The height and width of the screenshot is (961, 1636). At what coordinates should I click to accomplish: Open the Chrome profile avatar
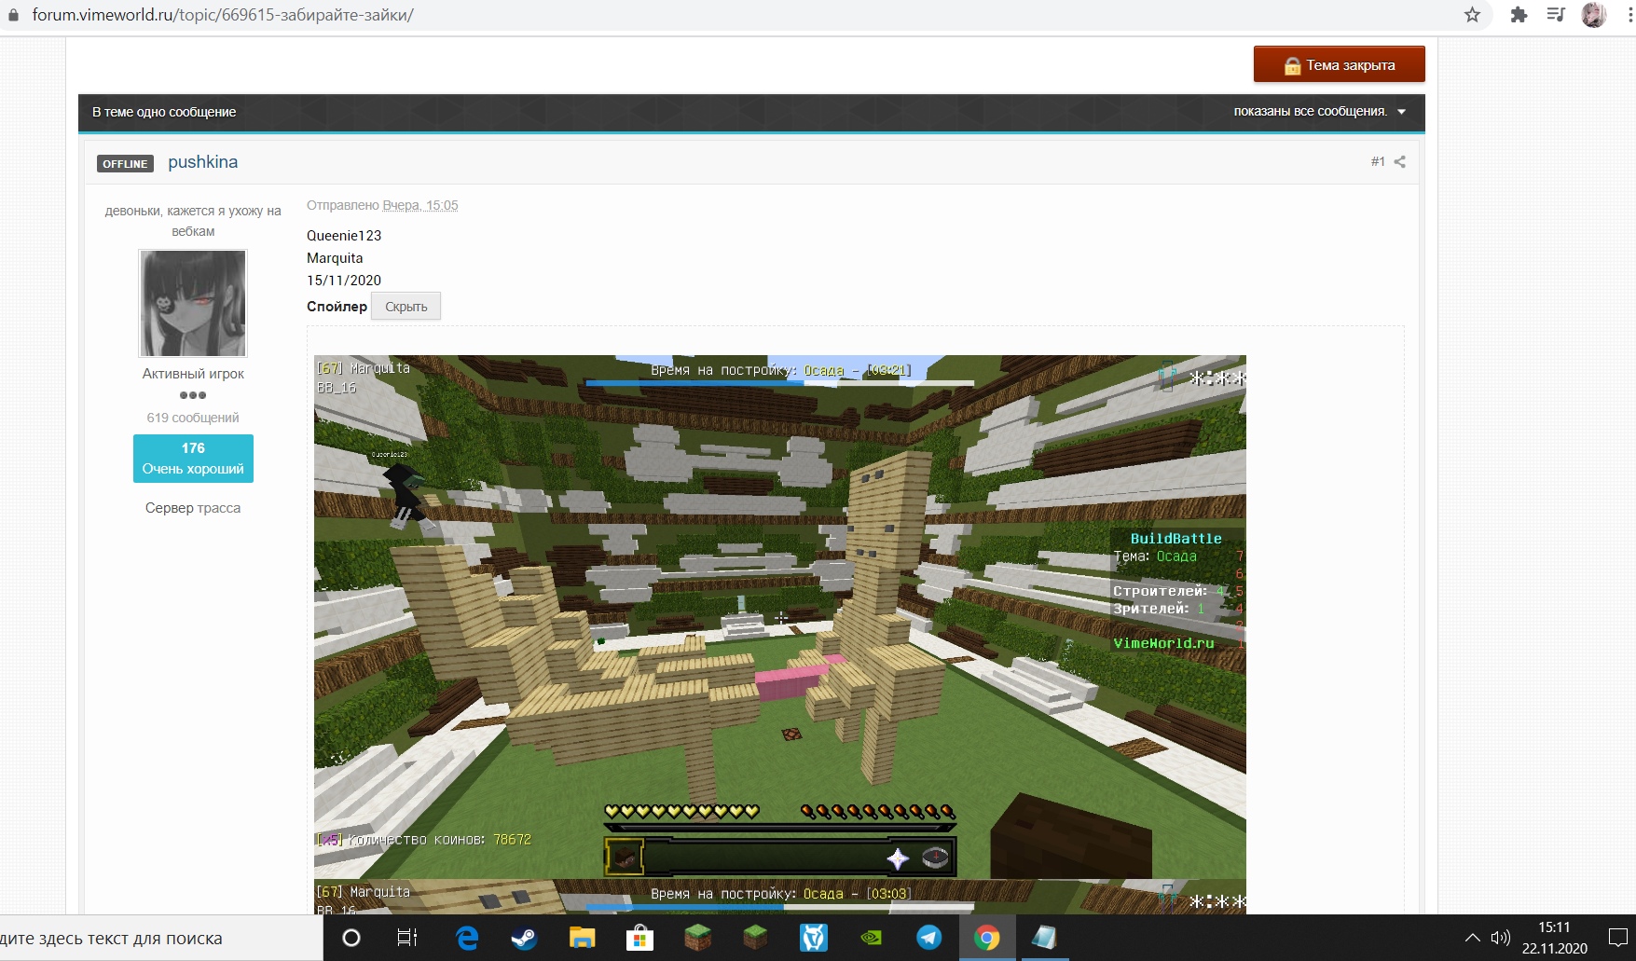[1594, 15]
